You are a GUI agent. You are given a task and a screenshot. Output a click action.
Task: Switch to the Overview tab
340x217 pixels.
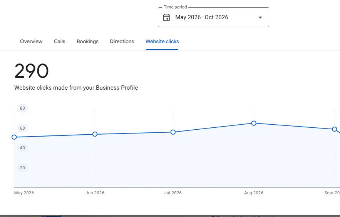coord(31,42)
